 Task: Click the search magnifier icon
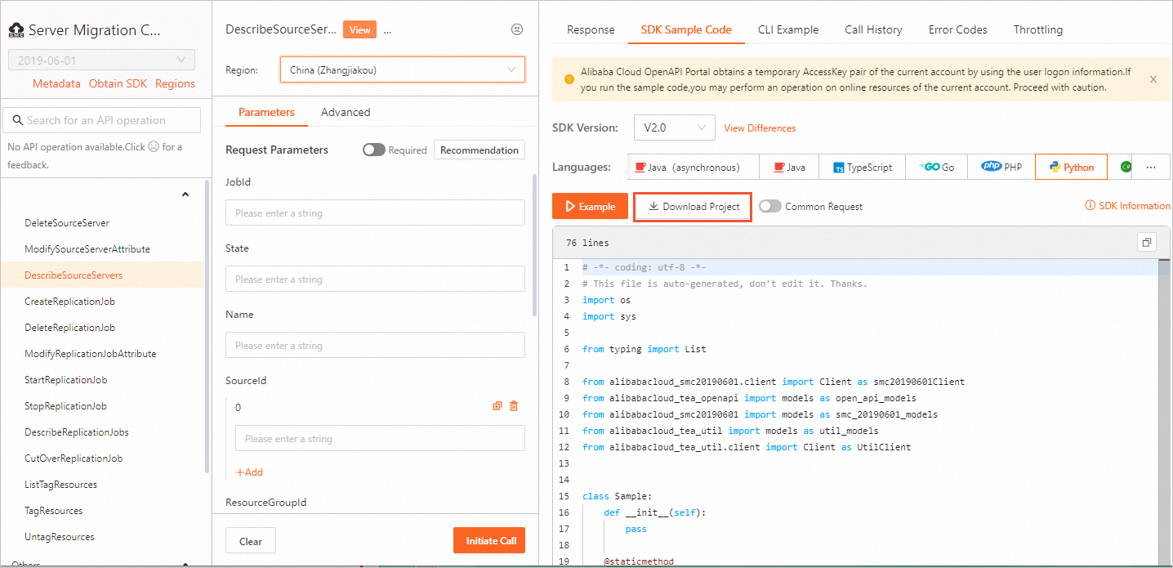point(17,120)
